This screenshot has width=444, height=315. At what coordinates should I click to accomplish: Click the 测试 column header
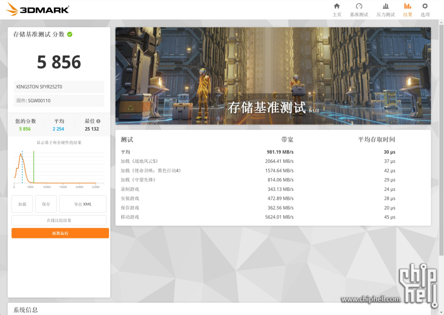(127, 140)
